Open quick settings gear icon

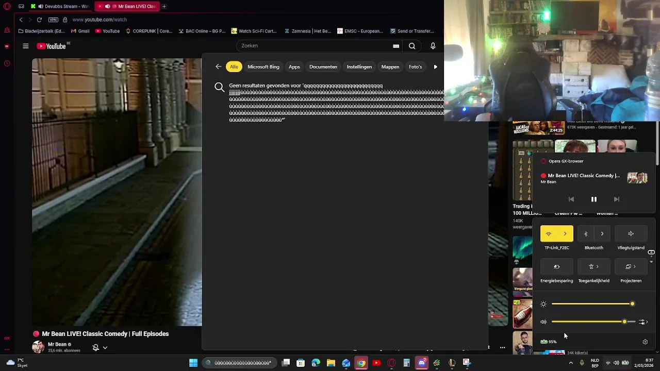pyautogui.click(x=645, y=342)
